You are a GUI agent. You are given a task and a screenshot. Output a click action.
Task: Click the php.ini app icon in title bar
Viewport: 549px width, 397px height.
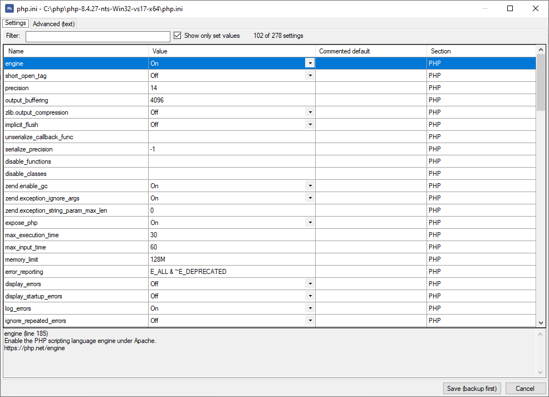pos(9,8)
